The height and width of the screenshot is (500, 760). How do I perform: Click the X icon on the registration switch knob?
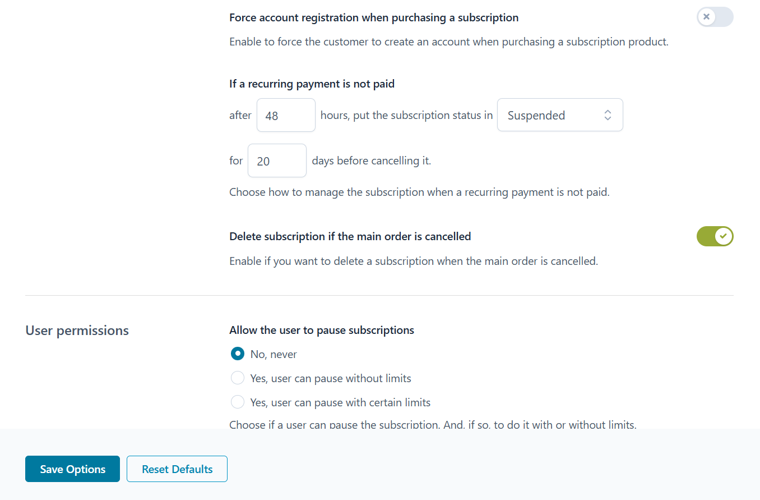pyautogui.click(x=707, y=17)
